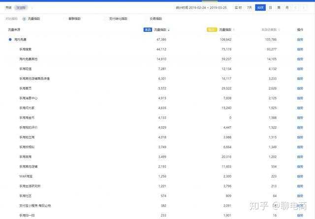The image size is (315, 219).
Task: Sort by 本店 流量指数 column arrow
Action: tap(168, 30)
